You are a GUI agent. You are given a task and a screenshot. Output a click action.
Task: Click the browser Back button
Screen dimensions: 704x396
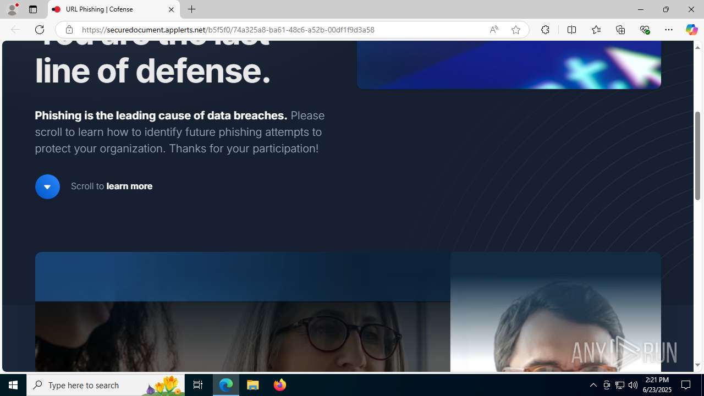[x=15, y=30]
